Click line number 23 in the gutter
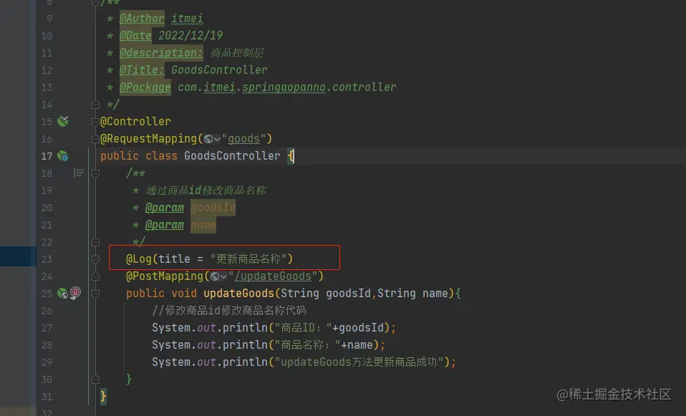The height and width of the screenshot is (416, 686). coord(47,259)
